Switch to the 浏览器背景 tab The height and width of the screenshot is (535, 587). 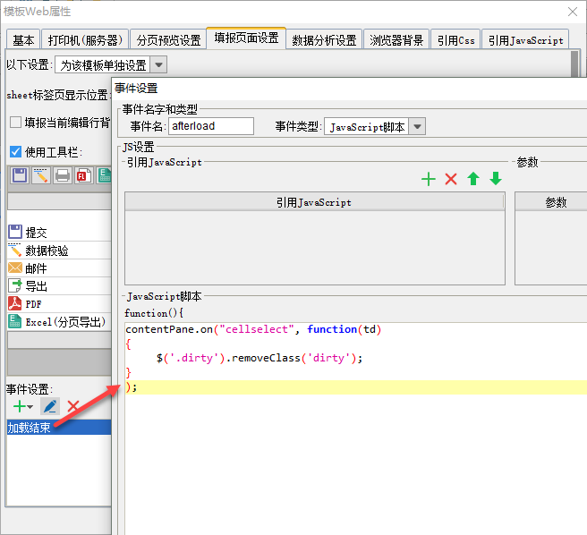tap(396, 39)
